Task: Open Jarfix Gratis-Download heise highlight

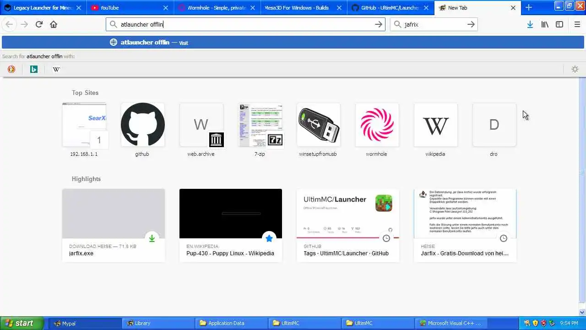Action: (465, 225)
